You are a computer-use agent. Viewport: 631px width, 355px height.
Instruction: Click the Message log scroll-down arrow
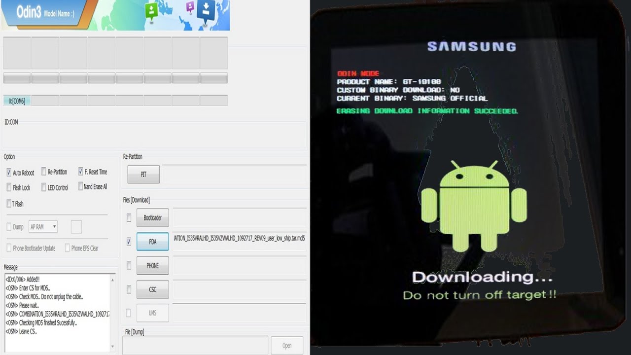pos(112,347)
